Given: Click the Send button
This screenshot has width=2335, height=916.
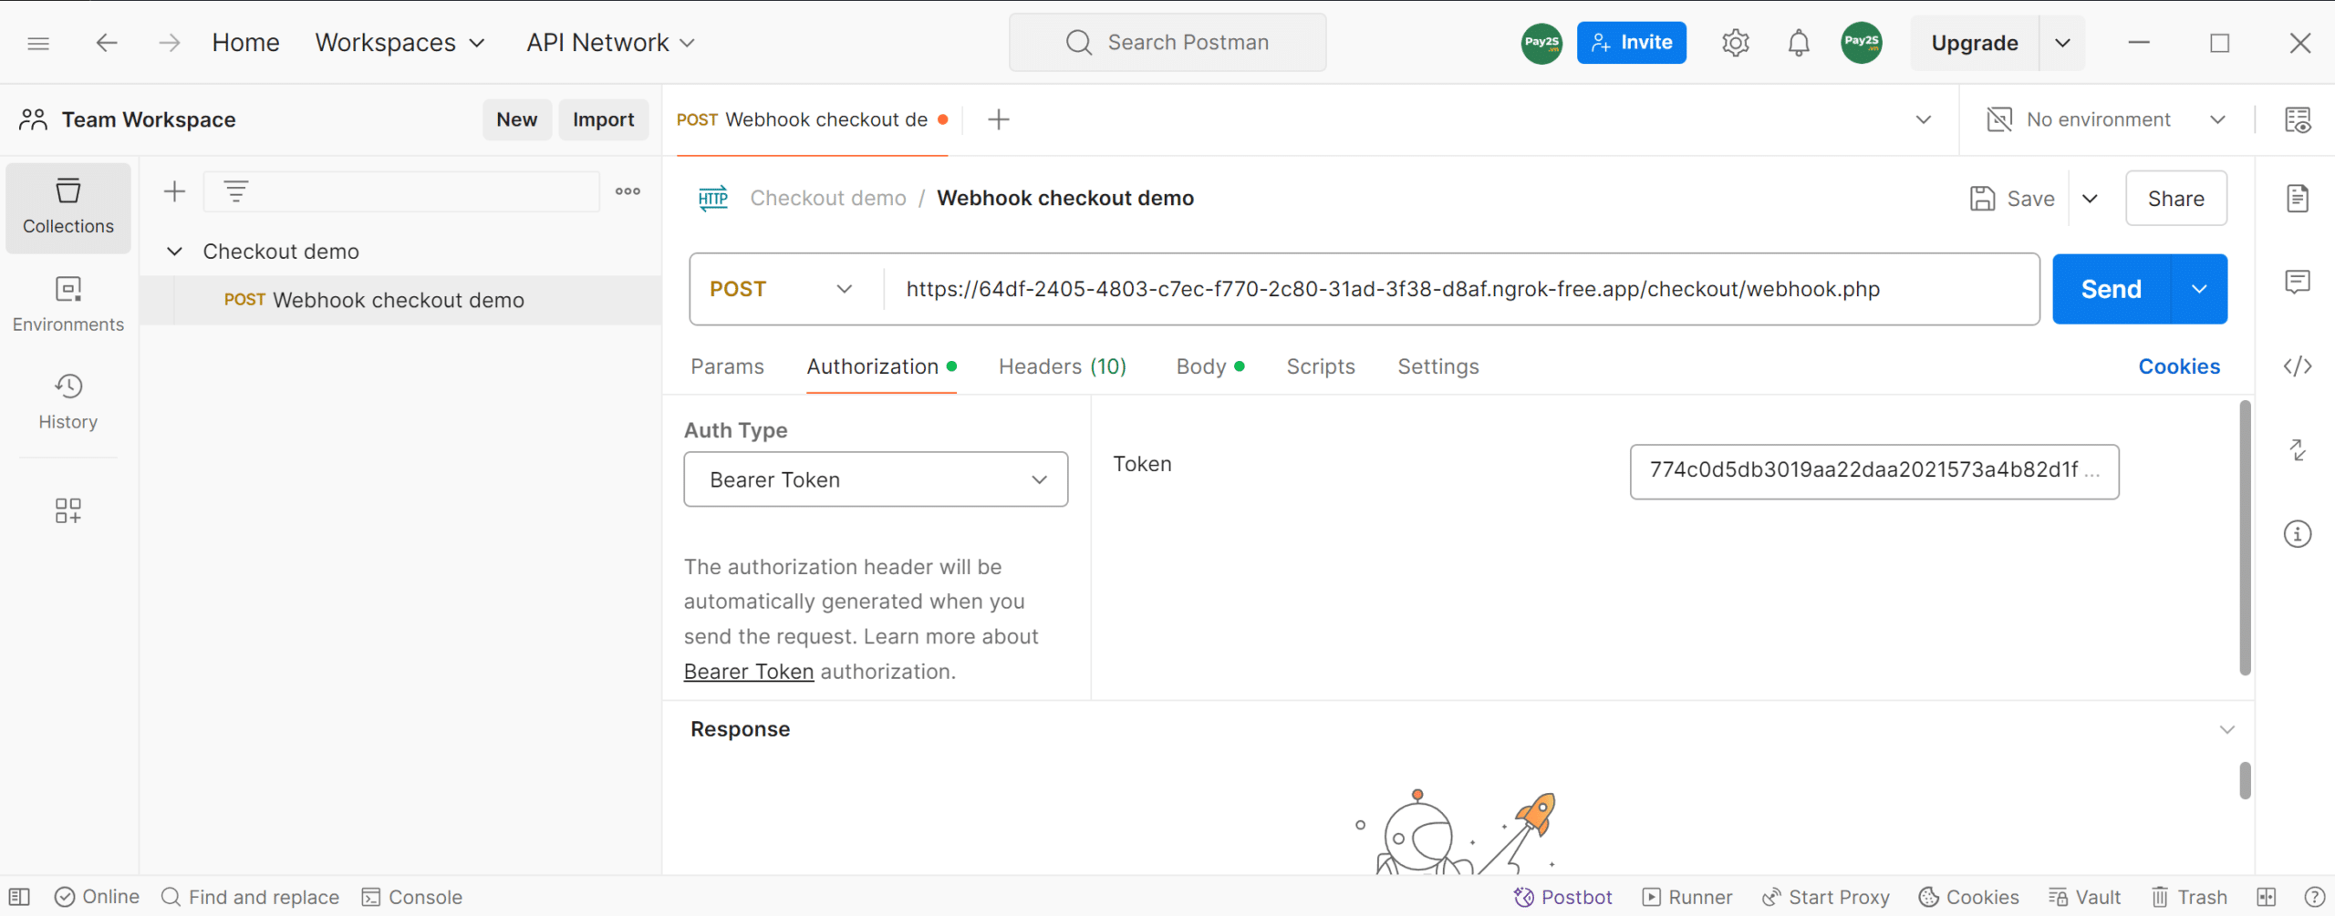Looking at the screenshot, I should click(2111, 289).
